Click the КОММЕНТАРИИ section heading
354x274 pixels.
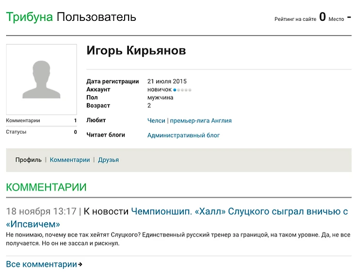[46, 188]
